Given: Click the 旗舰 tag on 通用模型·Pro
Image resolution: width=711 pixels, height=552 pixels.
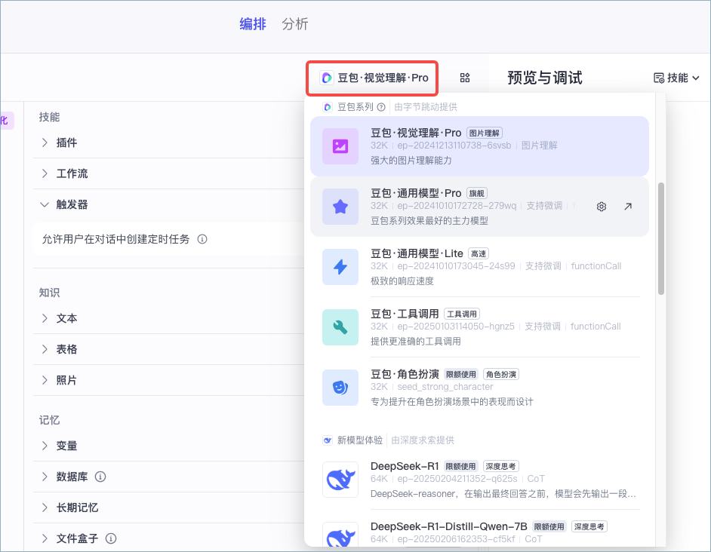Looking at the screenshot, I should click(476, 194).
